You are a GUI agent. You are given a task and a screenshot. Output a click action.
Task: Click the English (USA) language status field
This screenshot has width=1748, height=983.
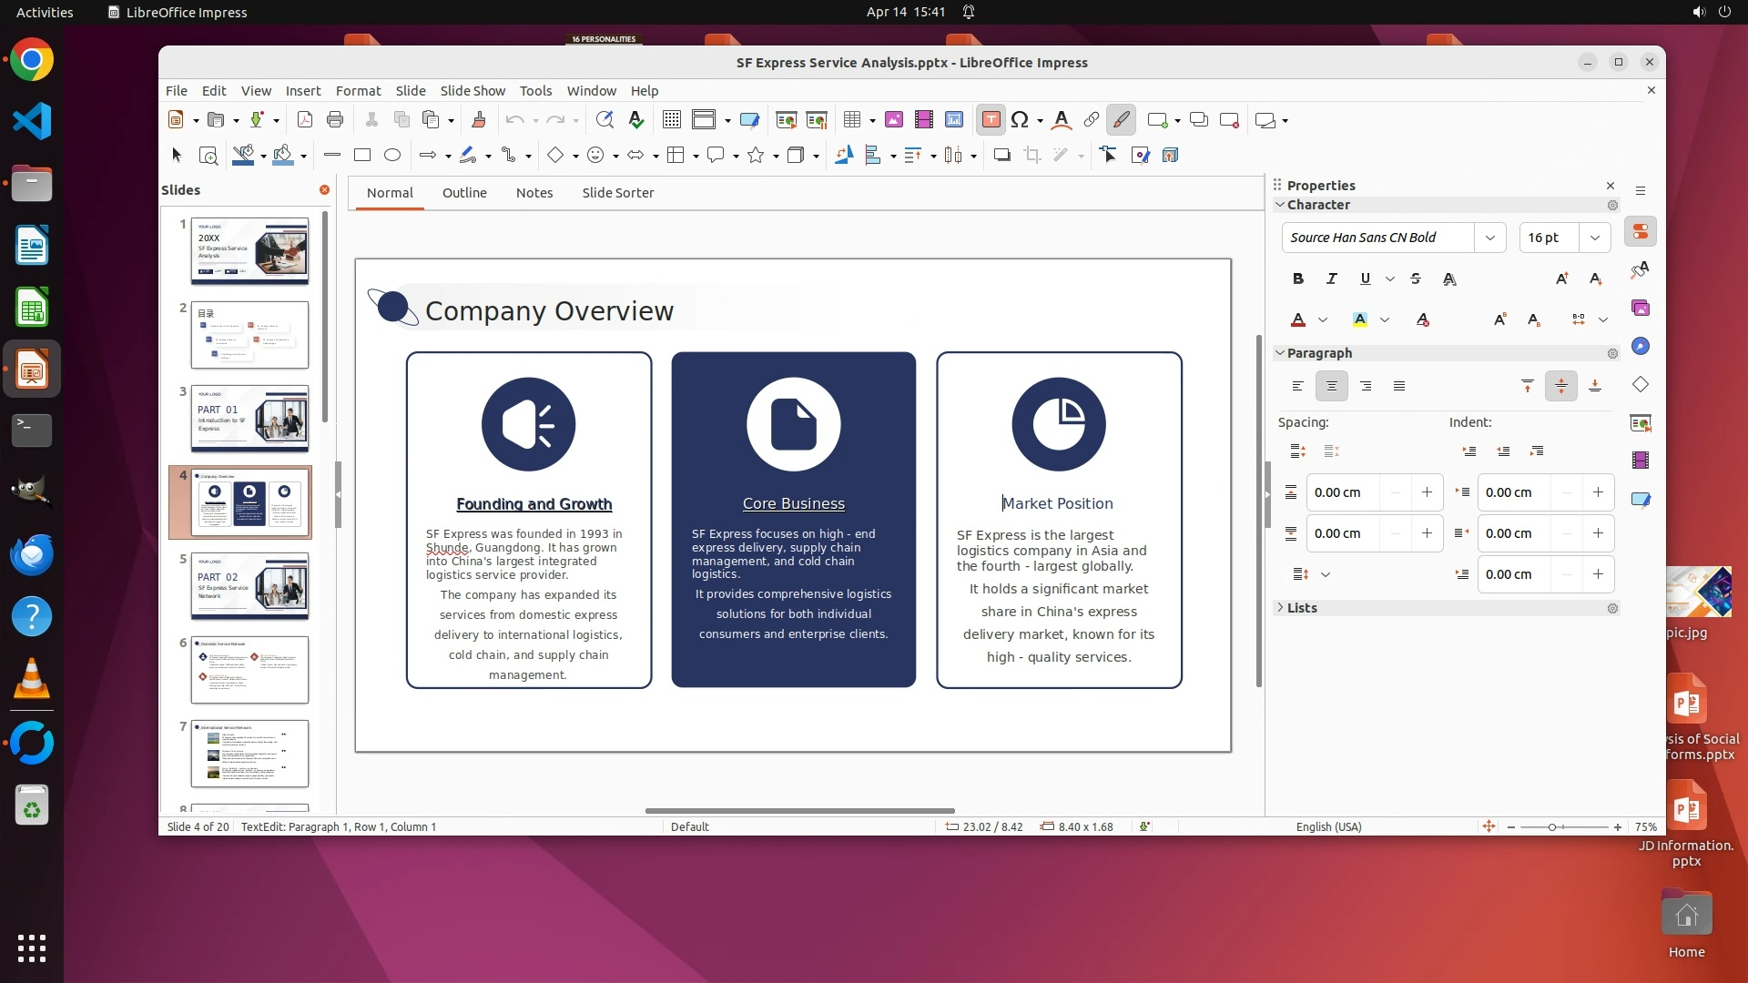click(x=1328, y=827)
